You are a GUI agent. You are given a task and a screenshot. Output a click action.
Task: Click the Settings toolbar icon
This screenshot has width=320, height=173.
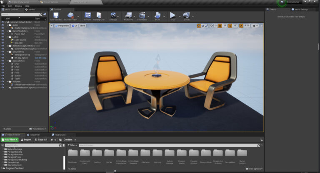(113, 15)
